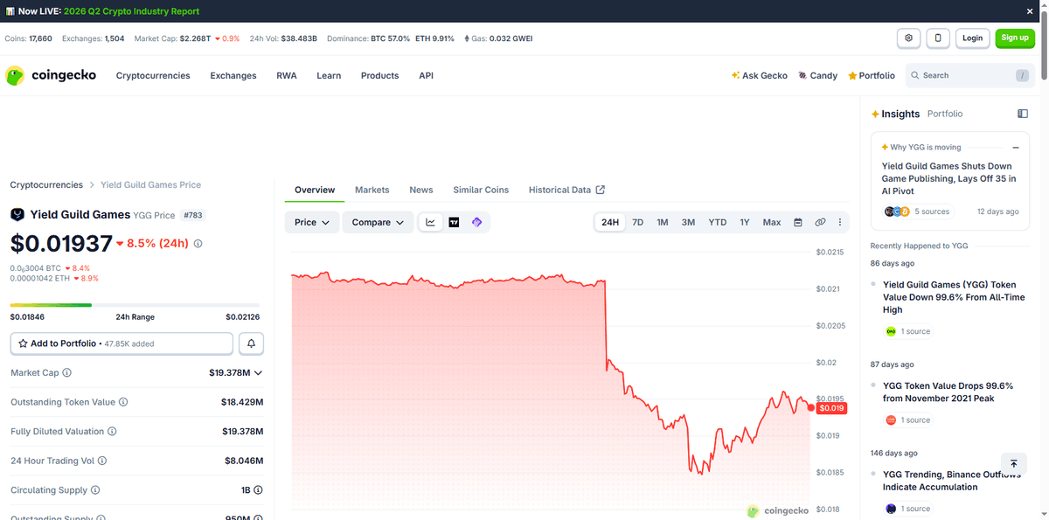Click the #783 rank badge
This screenshot has height=520, width=1049.
click(x=193, y=215)
